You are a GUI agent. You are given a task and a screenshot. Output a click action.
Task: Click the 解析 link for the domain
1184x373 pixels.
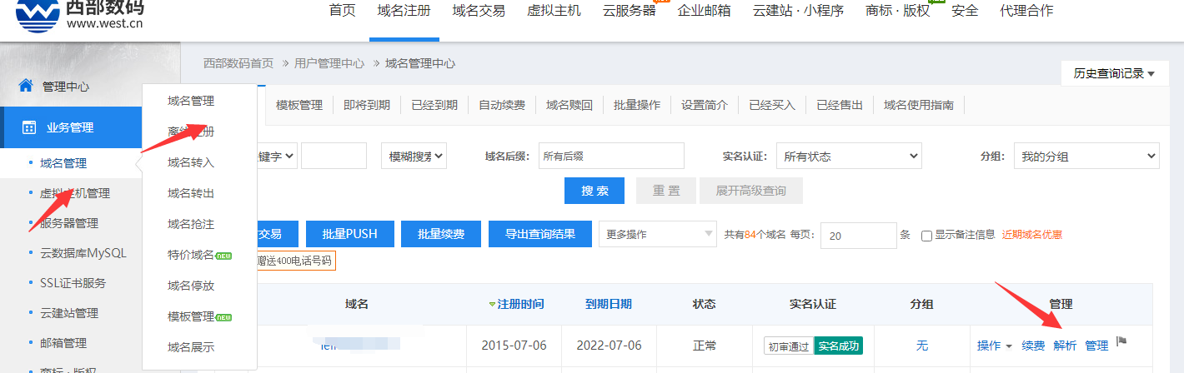pos(1065,346)
